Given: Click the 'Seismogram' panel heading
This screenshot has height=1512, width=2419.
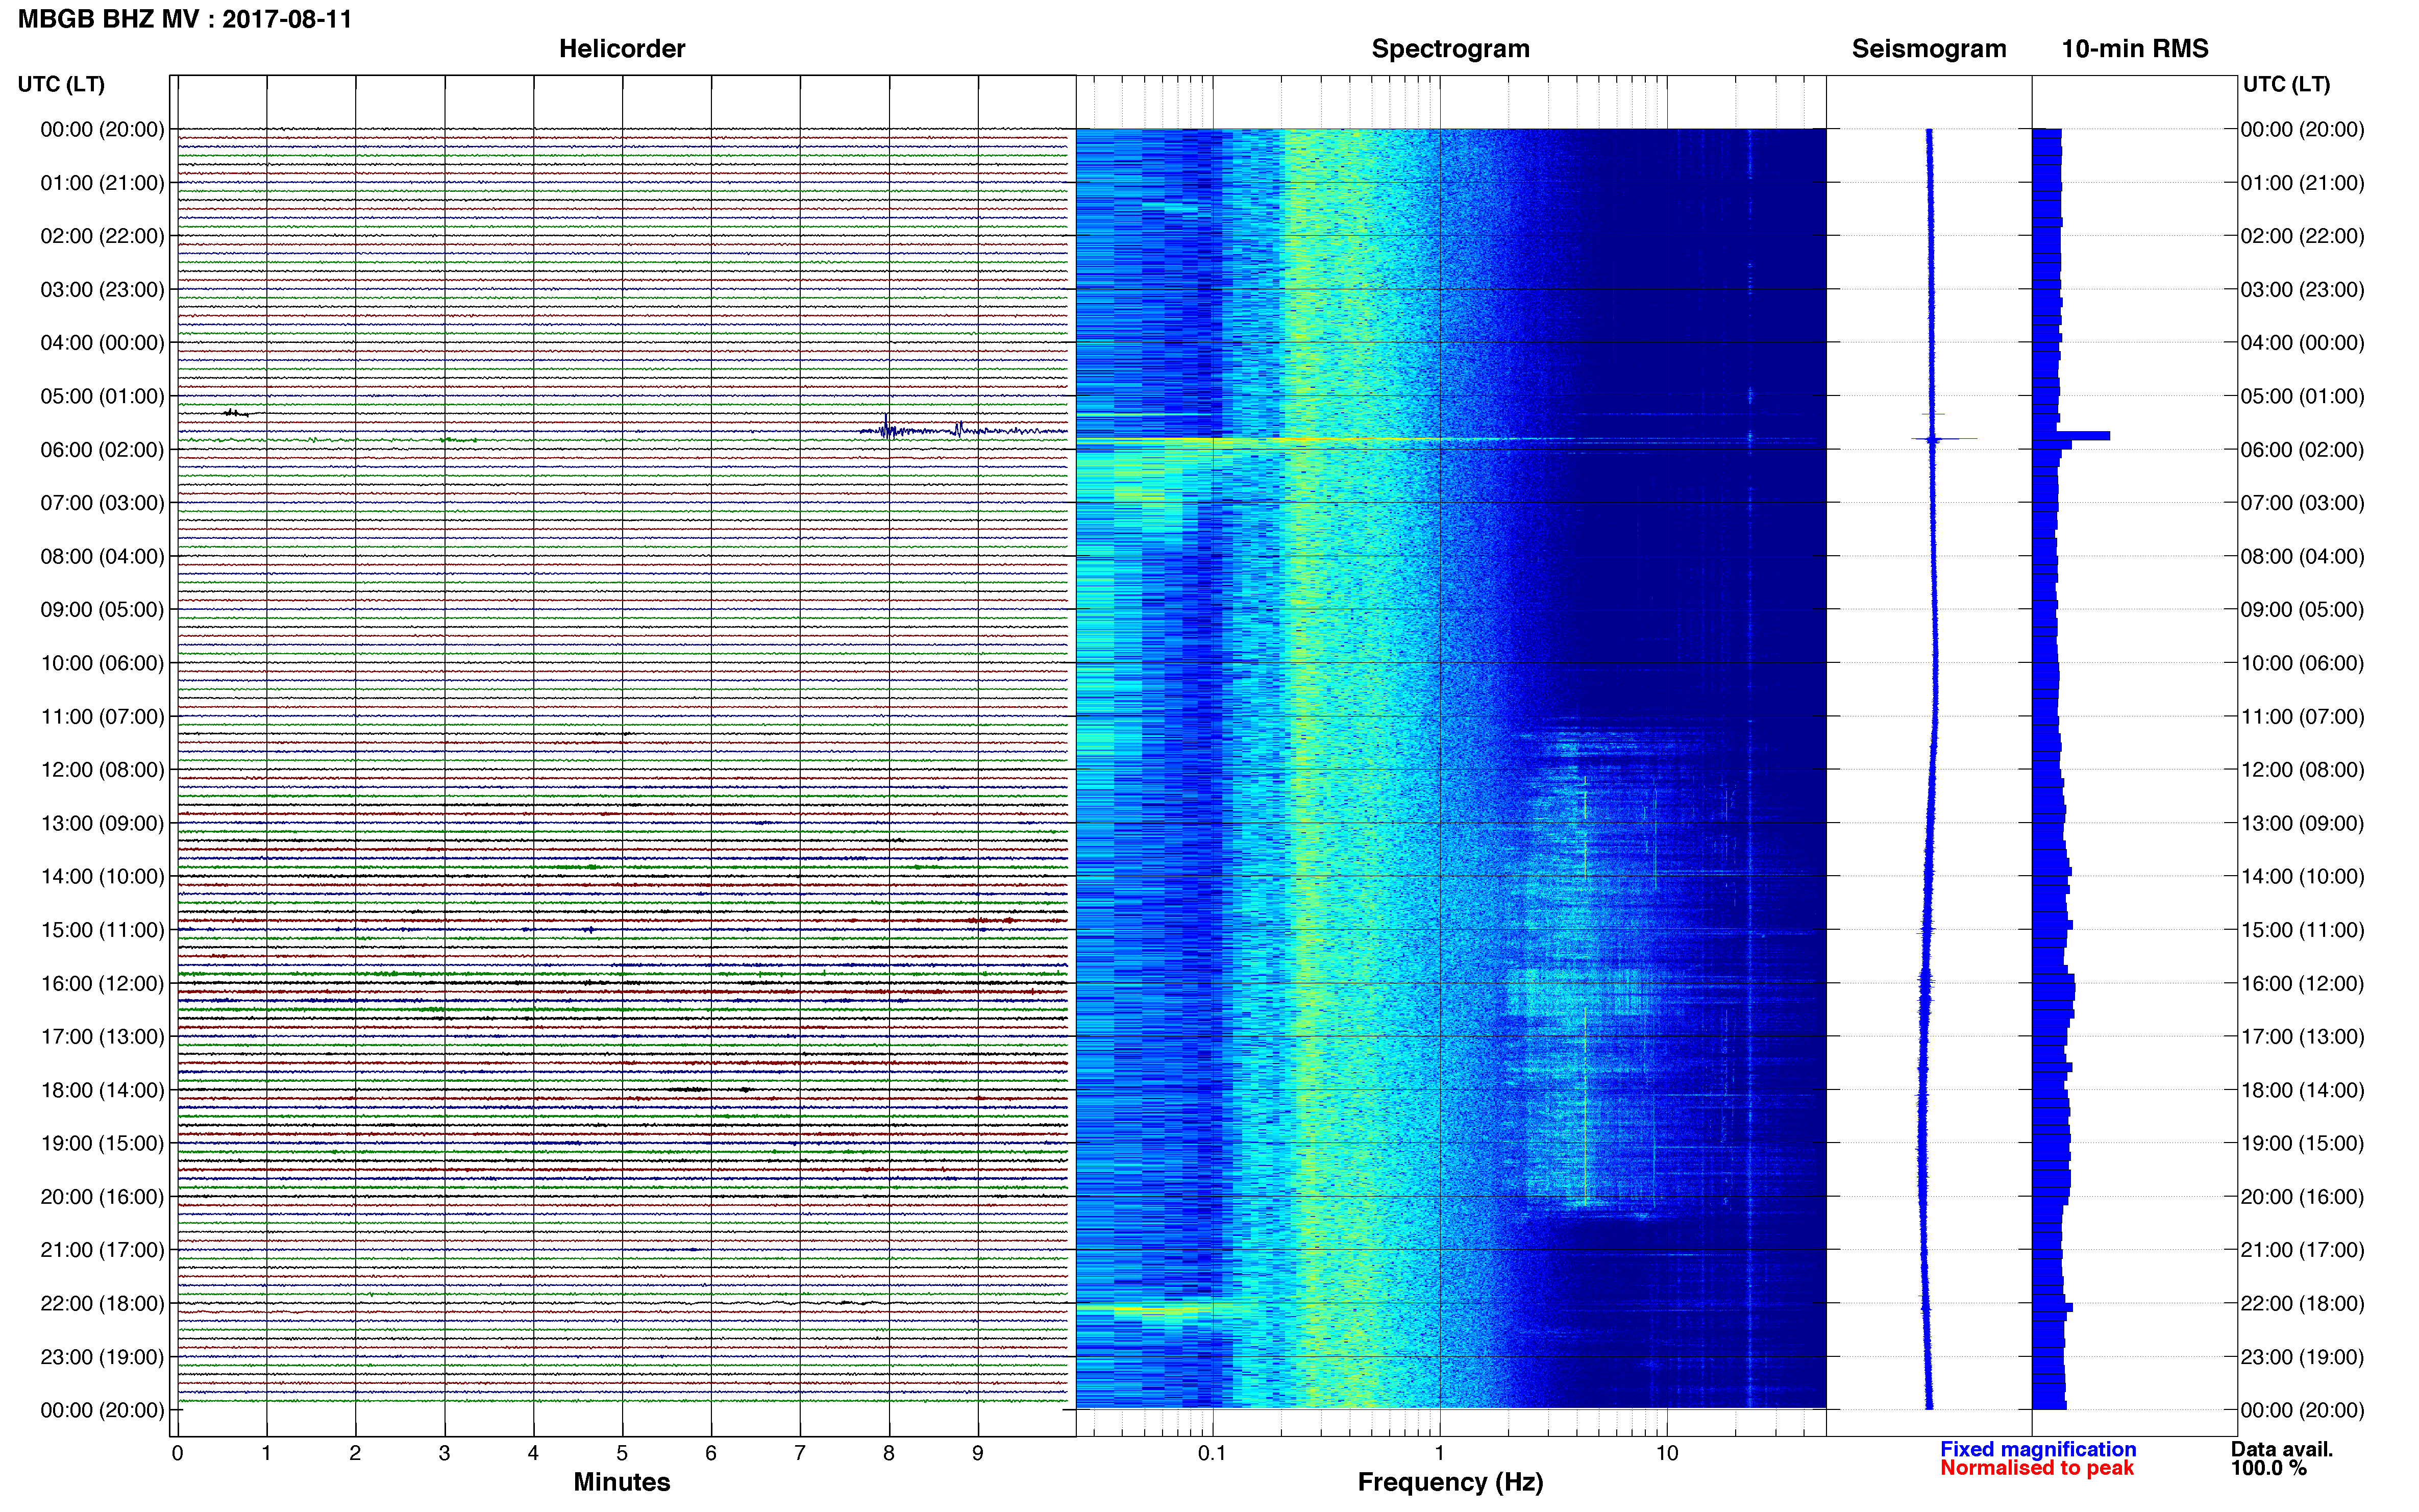Looking at the screenshot, I should pos(1928,49).
